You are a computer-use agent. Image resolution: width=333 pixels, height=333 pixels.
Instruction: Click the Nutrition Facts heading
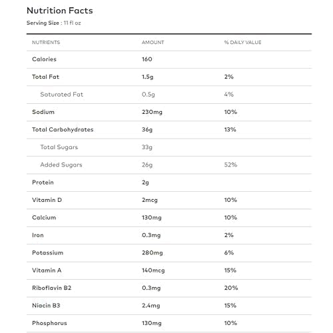[60, 11]
